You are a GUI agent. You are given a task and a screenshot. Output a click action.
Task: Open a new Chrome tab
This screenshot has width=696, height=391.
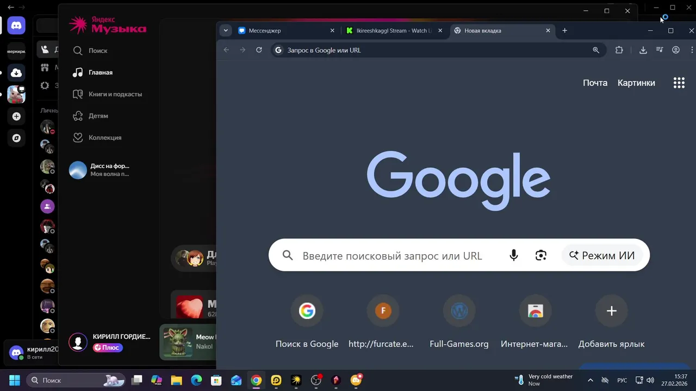click(x=564, y=31)
